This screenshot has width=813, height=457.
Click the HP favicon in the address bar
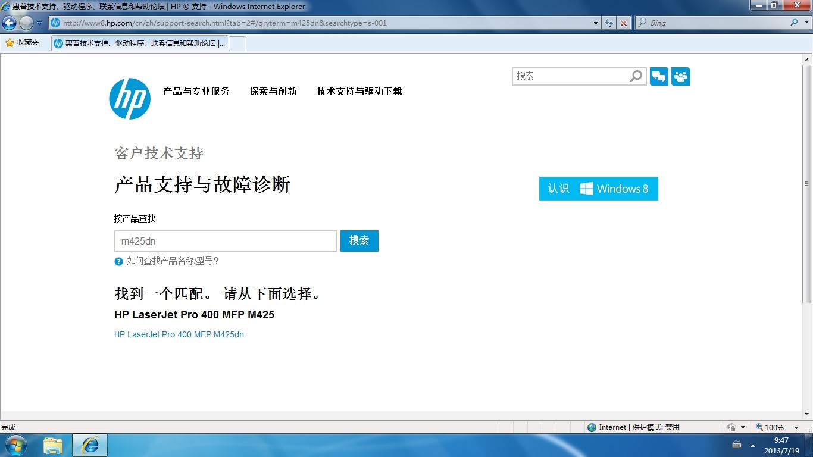[55, 23]
